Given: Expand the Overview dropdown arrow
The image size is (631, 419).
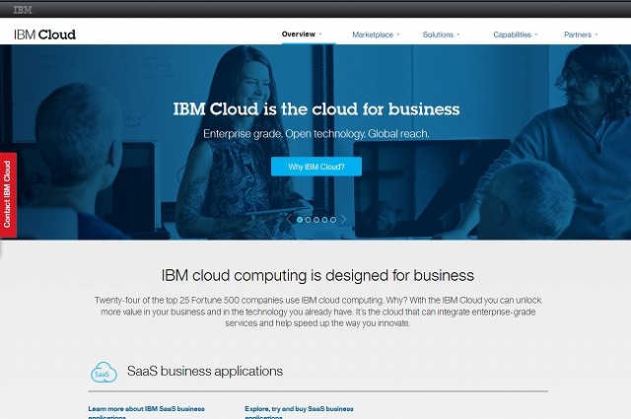Looking at the screenshot, I should point(320,35).
